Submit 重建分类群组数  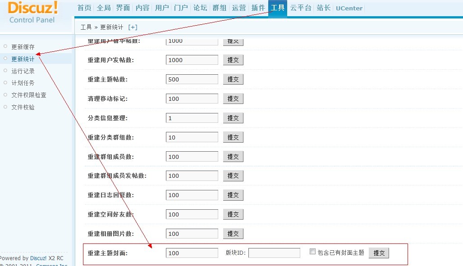click(x=233, y=137)
